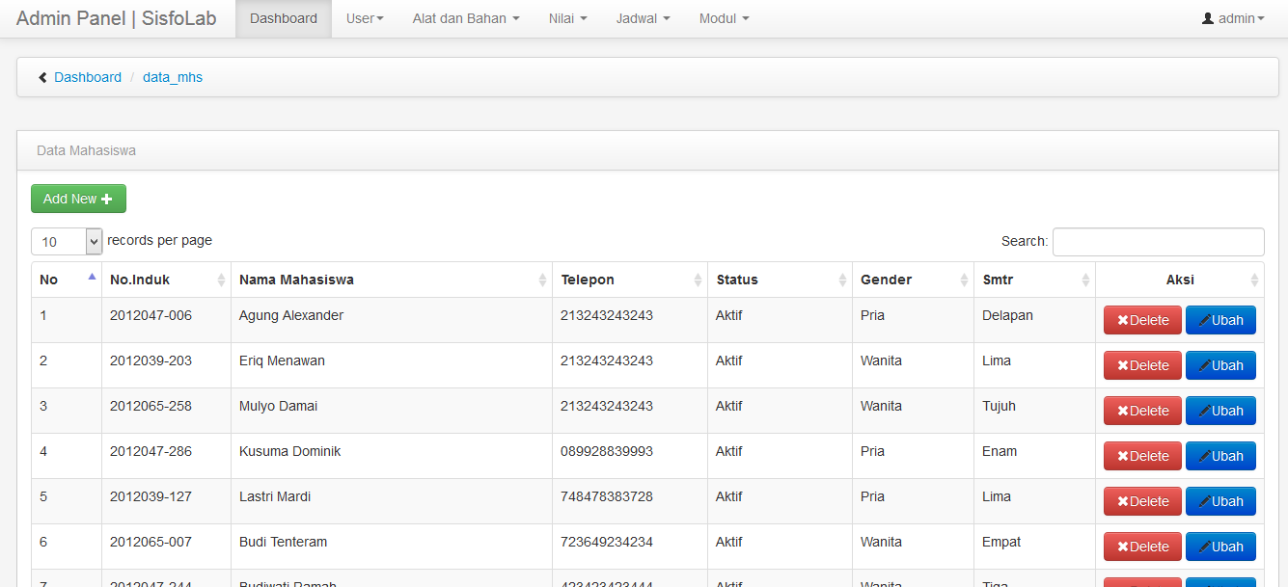The image size is (1288, 587).
Task: Click the Gender column sort arrows
Action: [x=964, y=280]
